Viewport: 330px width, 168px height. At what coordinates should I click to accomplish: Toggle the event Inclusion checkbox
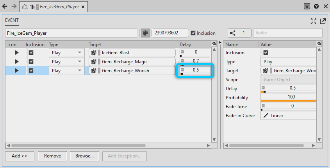[193, 33]
